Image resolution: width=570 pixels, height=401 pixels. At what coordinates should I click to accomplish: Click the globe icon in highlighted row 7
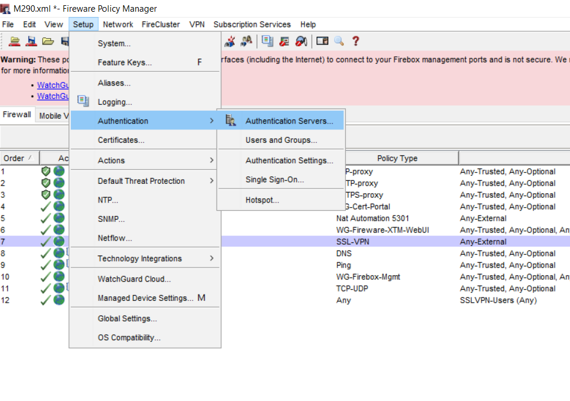coord(59,241)
